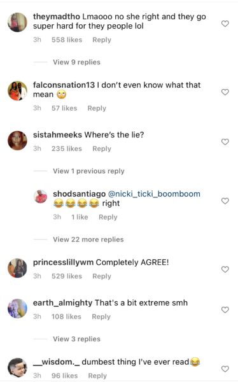Viewport: 238px width, 382px height.
Task: Show "View 1 previous reply" thread
Action: (88, 171)
